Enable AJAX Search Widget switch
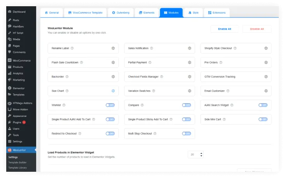This screenshot has height=178, width=285. (x=263, y=105)
